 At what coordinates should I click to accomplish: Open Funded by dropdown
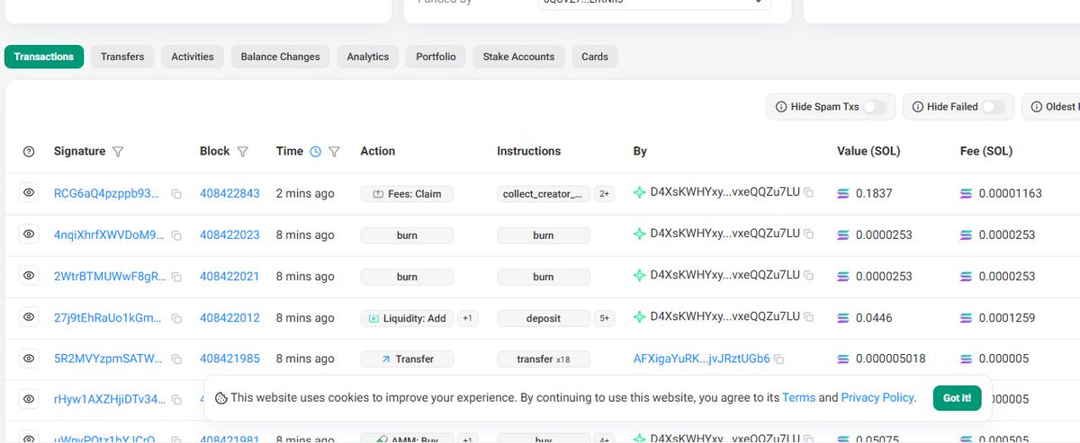coord(653,4)
